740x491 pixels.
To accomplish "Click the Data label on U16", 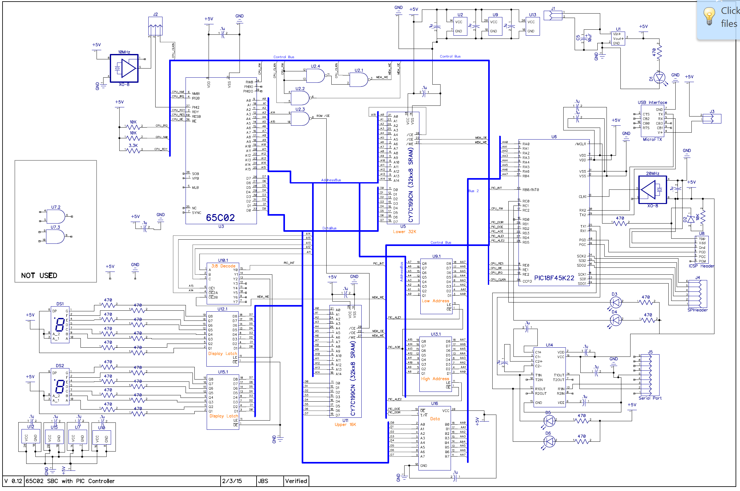I will point(435,419).
